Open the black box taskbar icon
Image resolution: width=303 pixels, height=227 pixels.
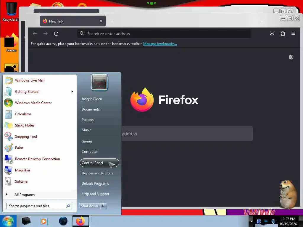[x=26, y=221]
